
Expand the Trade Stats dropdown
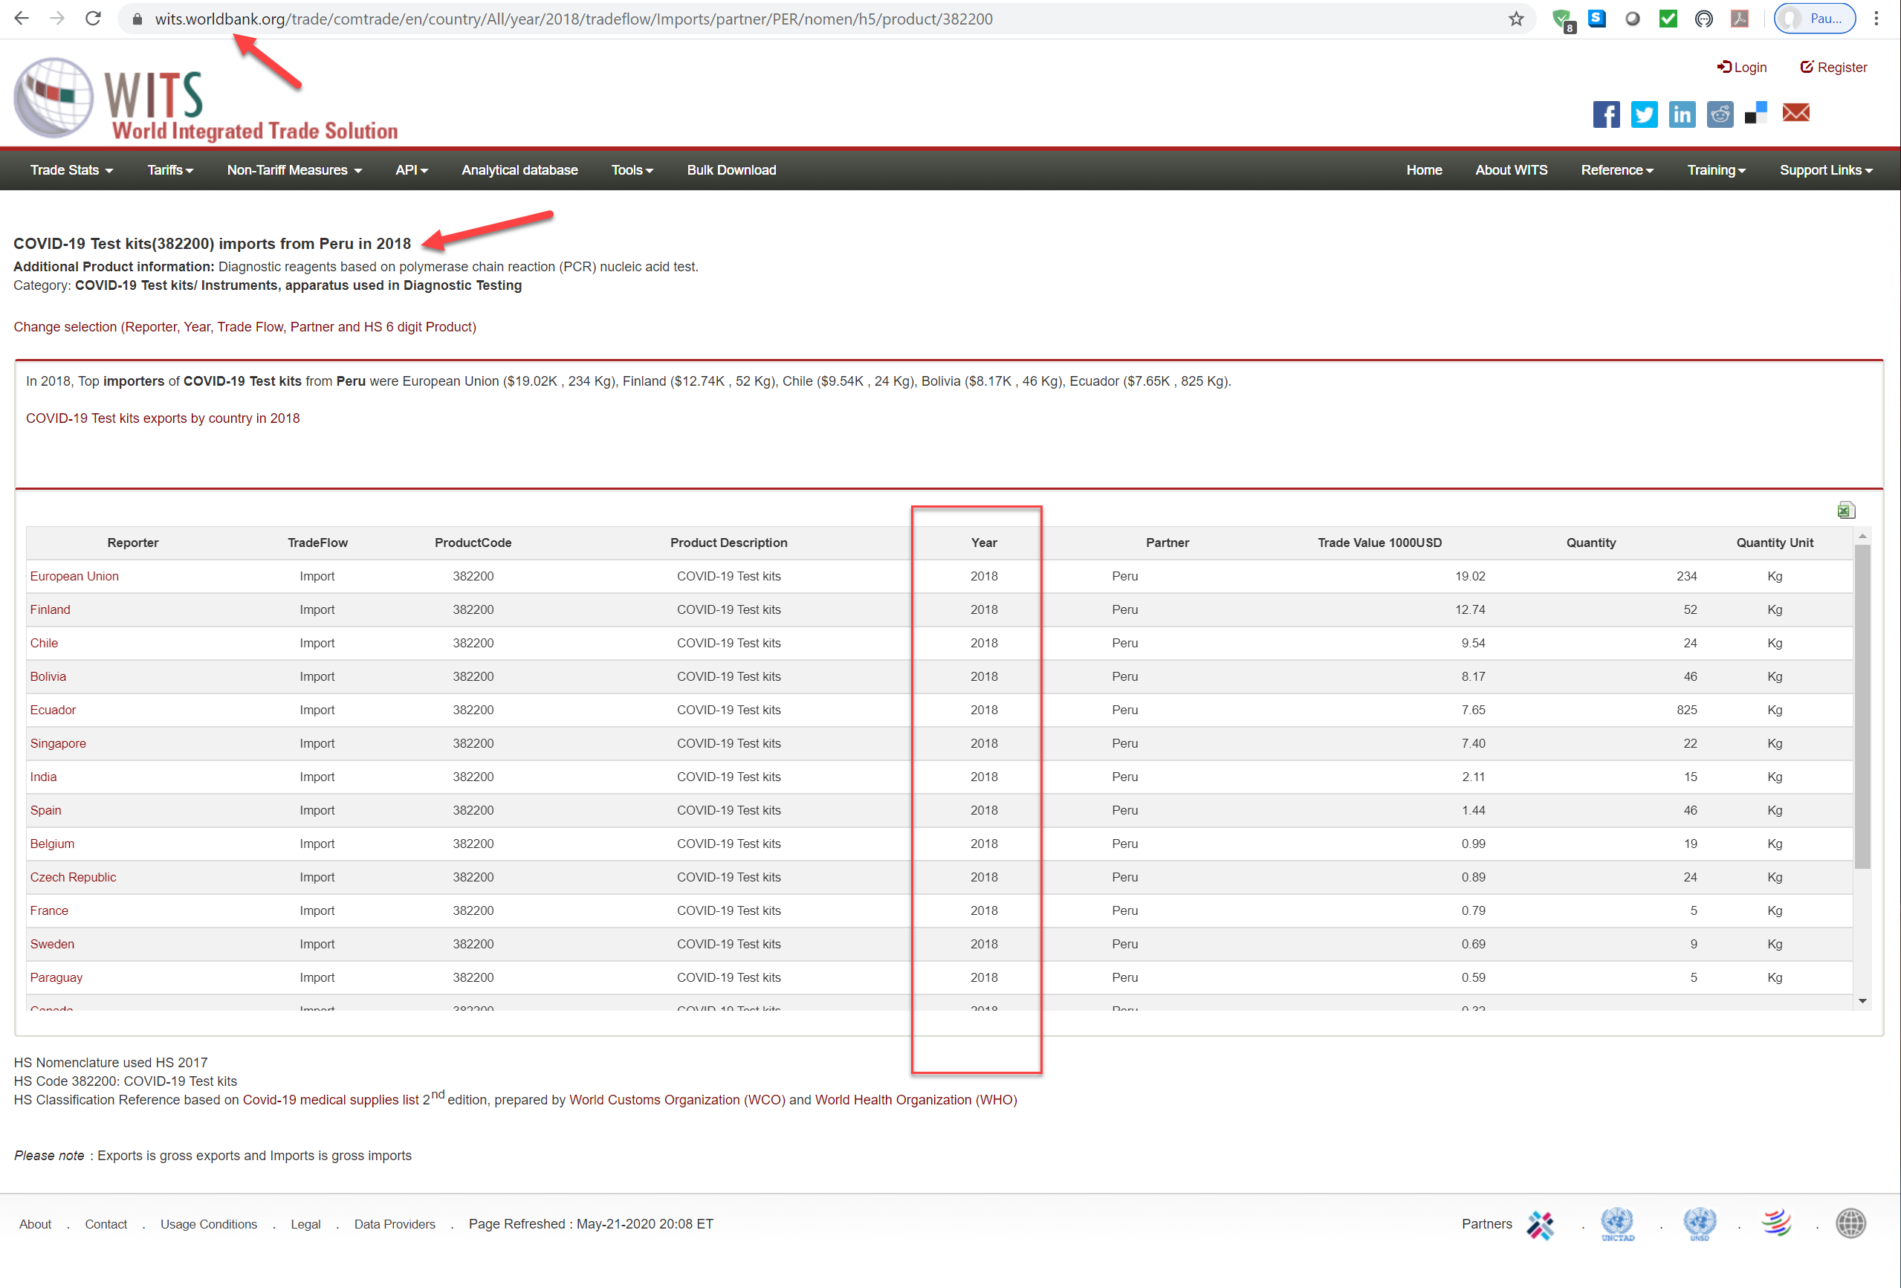pyautogui.click(x=71, y=170)
